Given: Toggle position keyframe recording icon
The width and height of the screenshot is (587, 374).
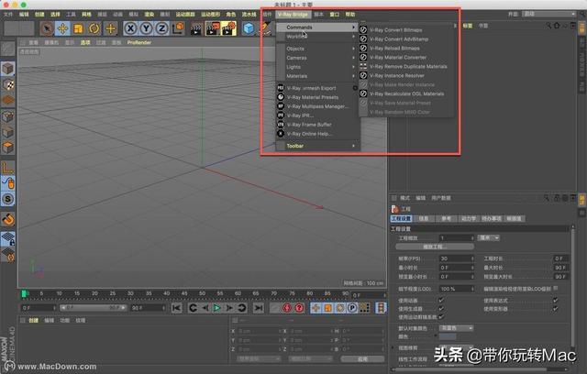Looking at the screenshot, I should point(316,308).
